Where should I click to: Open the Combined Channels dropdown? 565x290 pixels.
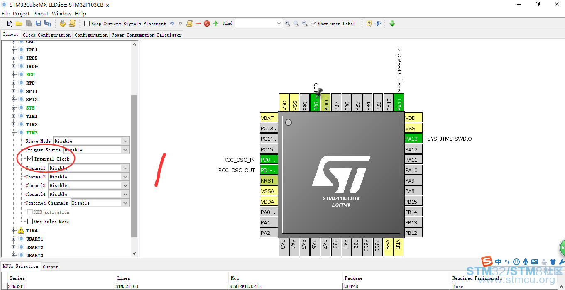(x=125, y=203)
